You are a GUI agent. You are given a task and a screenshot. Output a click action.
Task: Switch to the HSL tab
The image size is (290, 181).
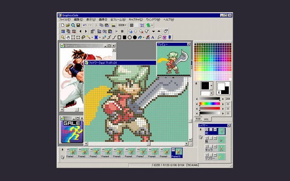coord(207,119)
